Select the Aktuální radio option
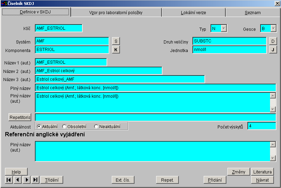Image resolution: width=281 pixels, height=188 pixels. coord(39,126)
